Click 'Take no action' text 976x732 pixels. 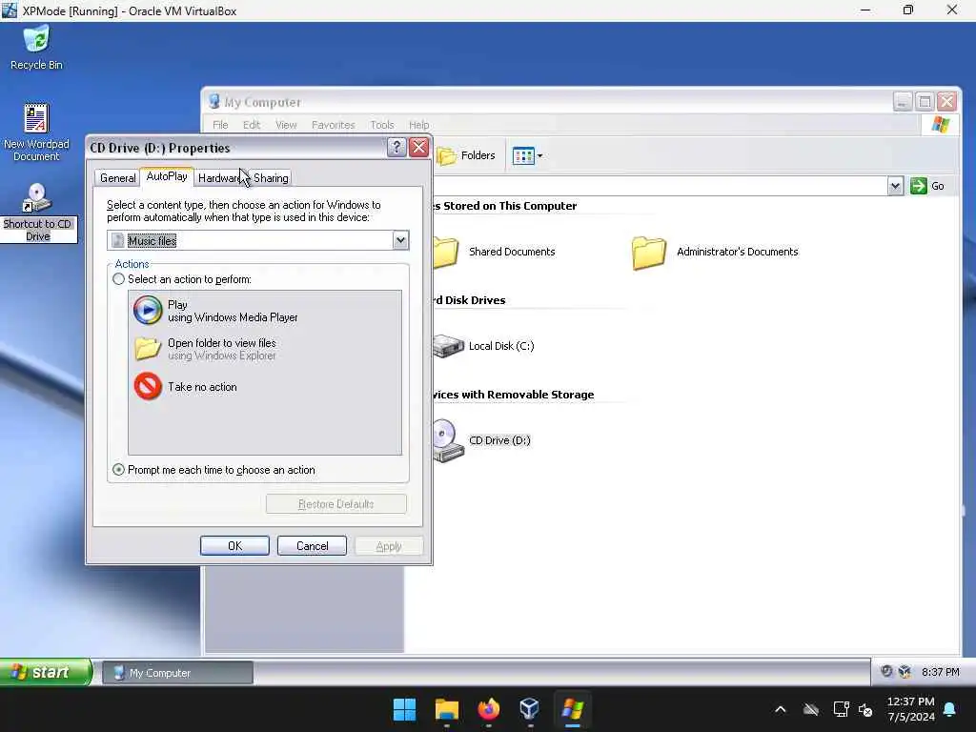[x=202, y=387]
